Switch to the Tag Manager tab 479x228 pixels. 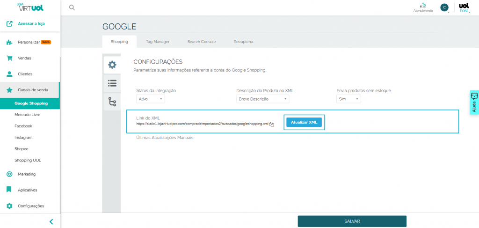click(158, 42)
